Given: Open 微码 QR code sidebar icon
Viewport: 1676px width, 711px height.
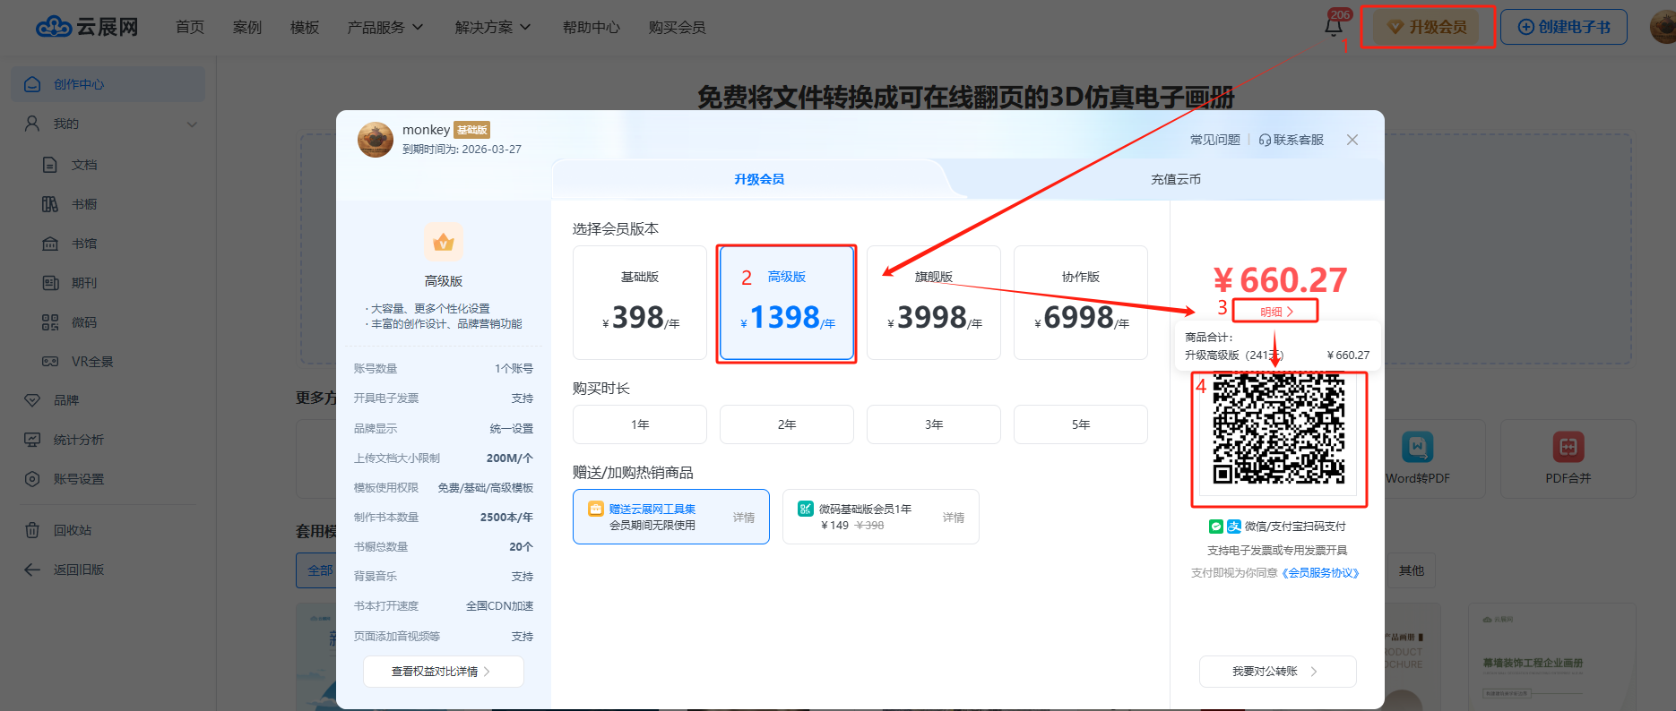Looking at the screenshot, I should [x=50, y=322].
